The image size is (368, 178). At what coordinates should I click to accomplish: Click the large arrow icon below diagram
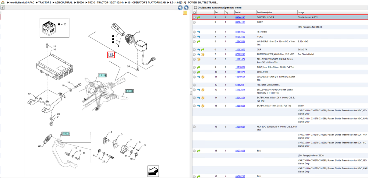click(153, 171)
